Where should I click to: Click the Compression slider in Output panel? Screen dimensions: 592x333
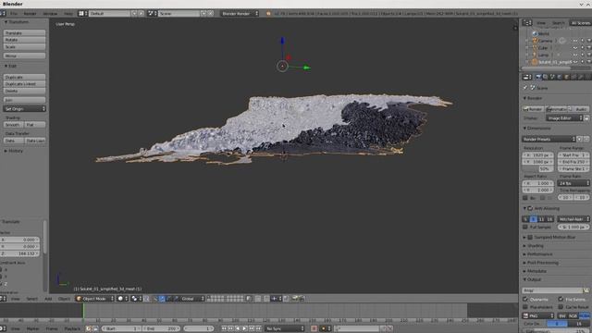pos(557,331)
